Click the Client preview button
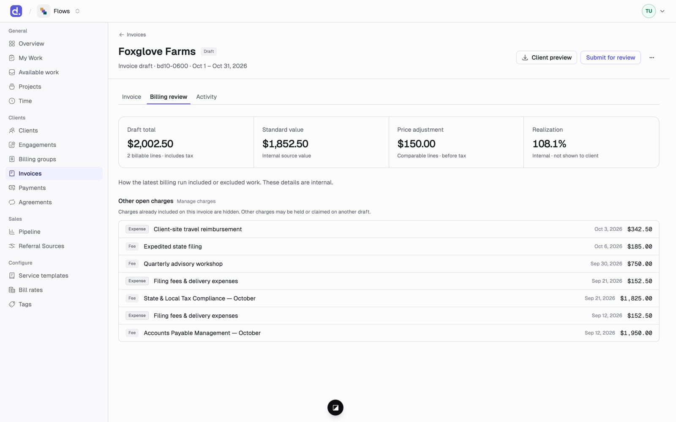676x422 pixels. [x=546, y=57]
